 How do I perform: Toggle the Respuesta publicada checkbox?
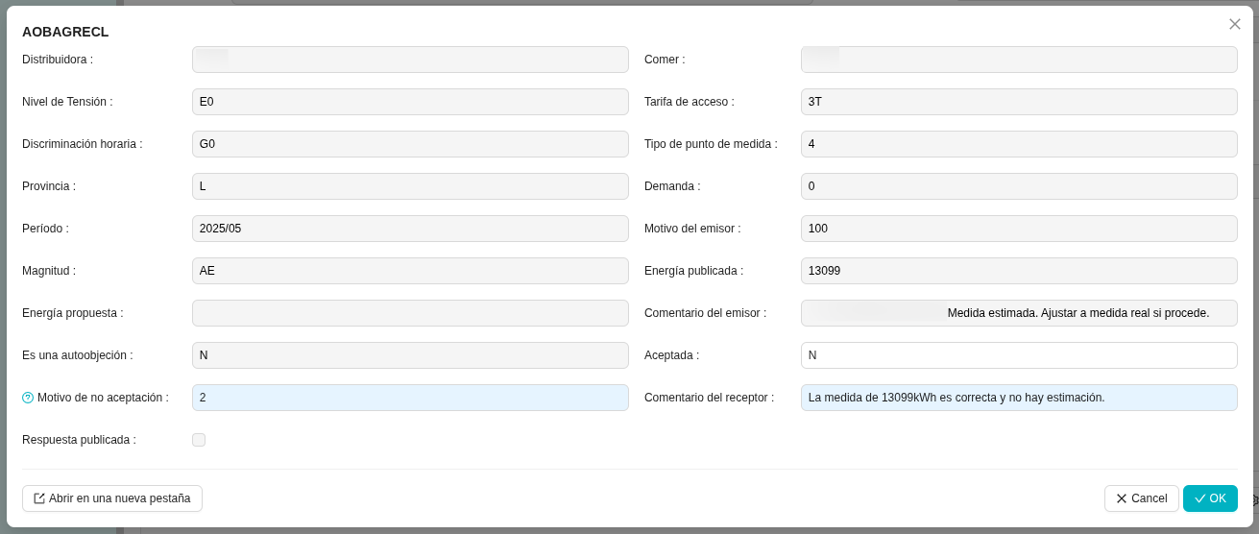click(x=199, y=440)
